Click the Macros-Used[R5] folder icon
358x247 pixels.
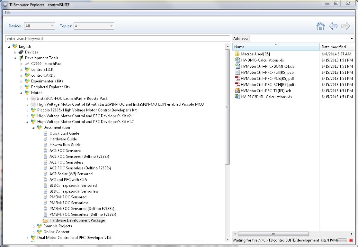[x=237, y=54]
